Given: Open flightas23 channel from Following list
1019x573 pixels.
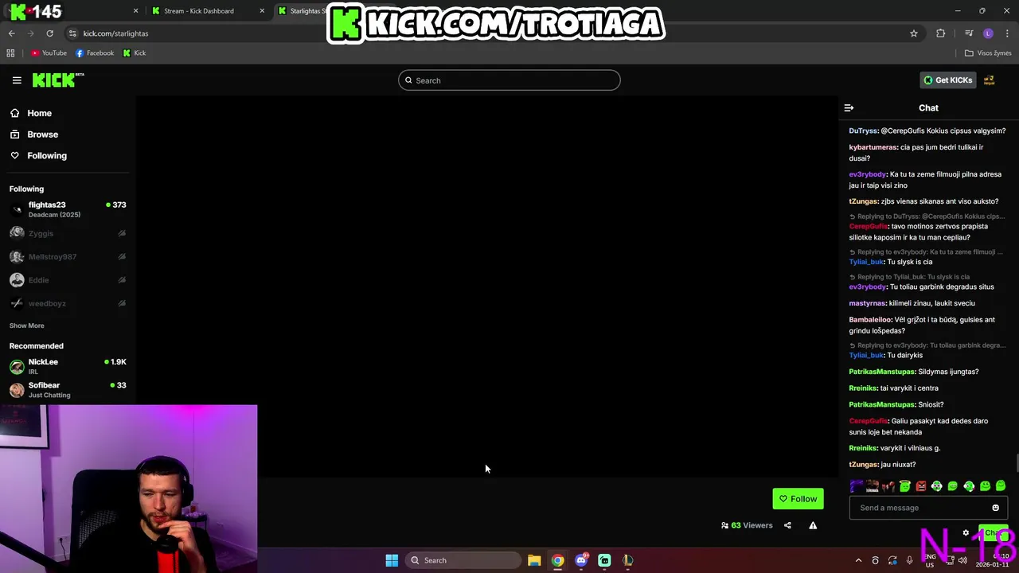Looking at the screenshot, I should tap(68, 209).
